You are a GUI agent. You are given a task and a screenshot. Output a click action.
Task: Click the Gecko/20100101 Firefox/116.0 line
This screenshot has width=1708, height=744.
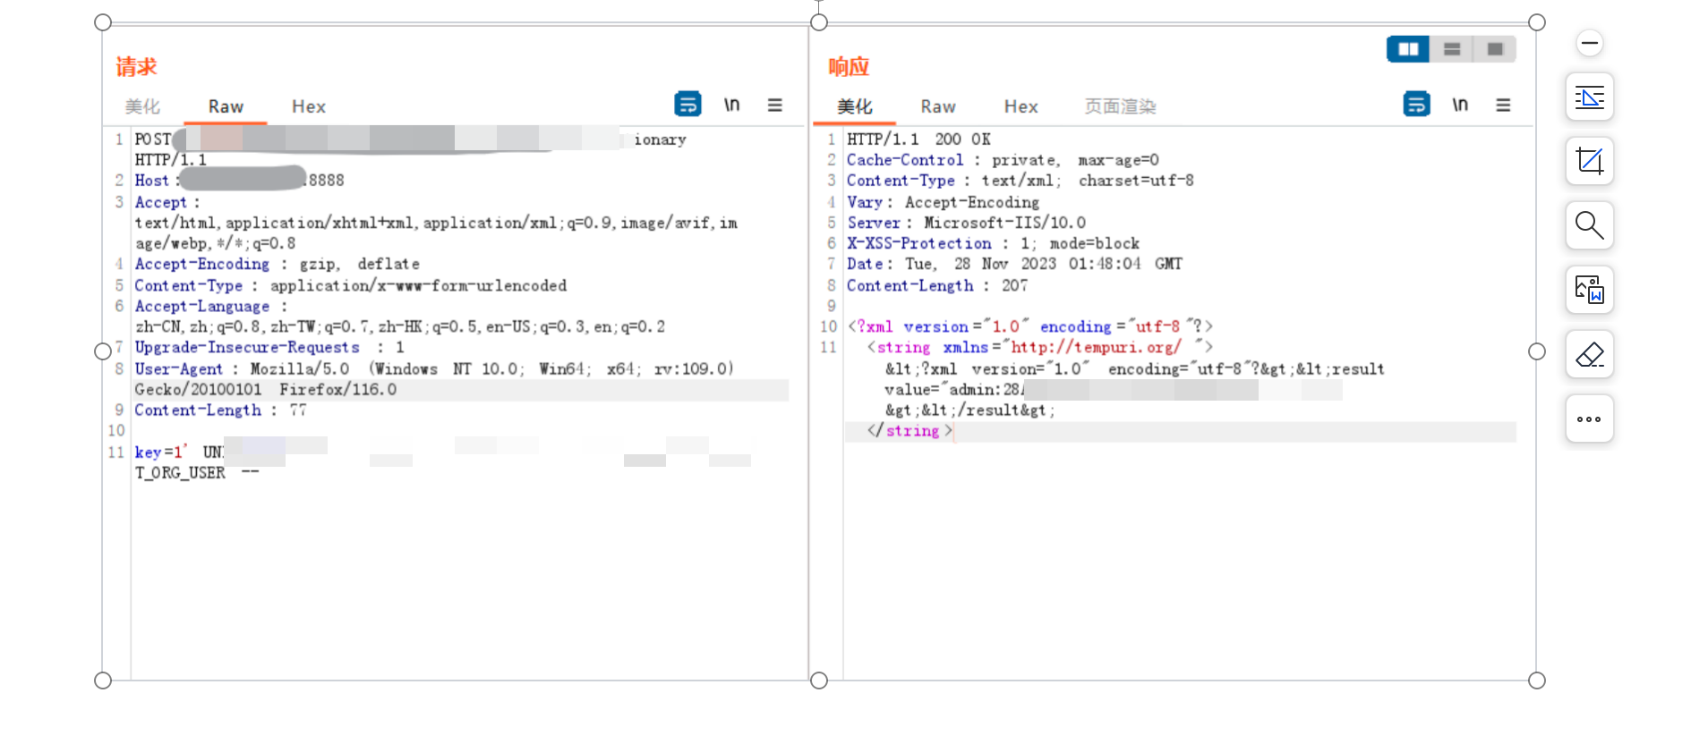point(266,389)
